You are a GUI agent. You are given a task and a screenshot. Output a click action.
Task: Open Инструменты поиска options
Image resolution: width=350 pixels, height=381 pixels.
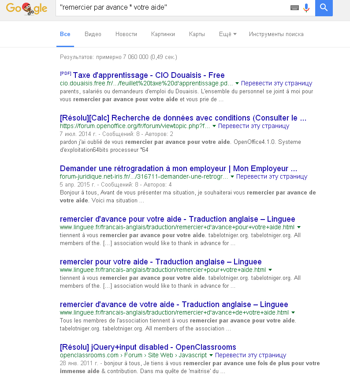276,34
